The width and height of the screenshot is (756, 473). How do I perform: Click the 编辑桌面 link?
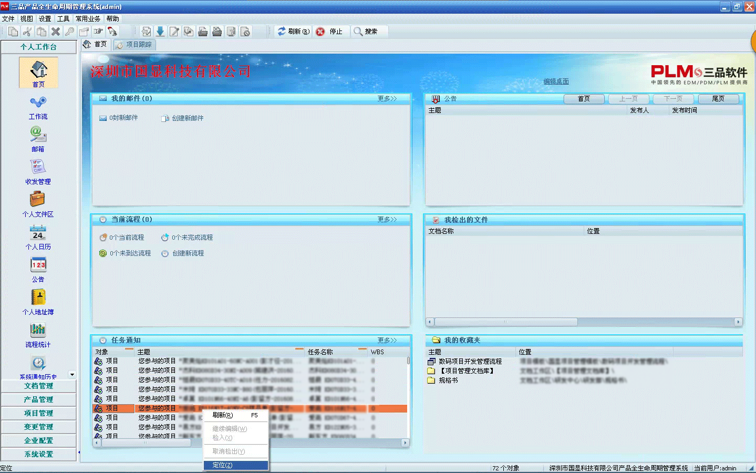coord(556,81)
